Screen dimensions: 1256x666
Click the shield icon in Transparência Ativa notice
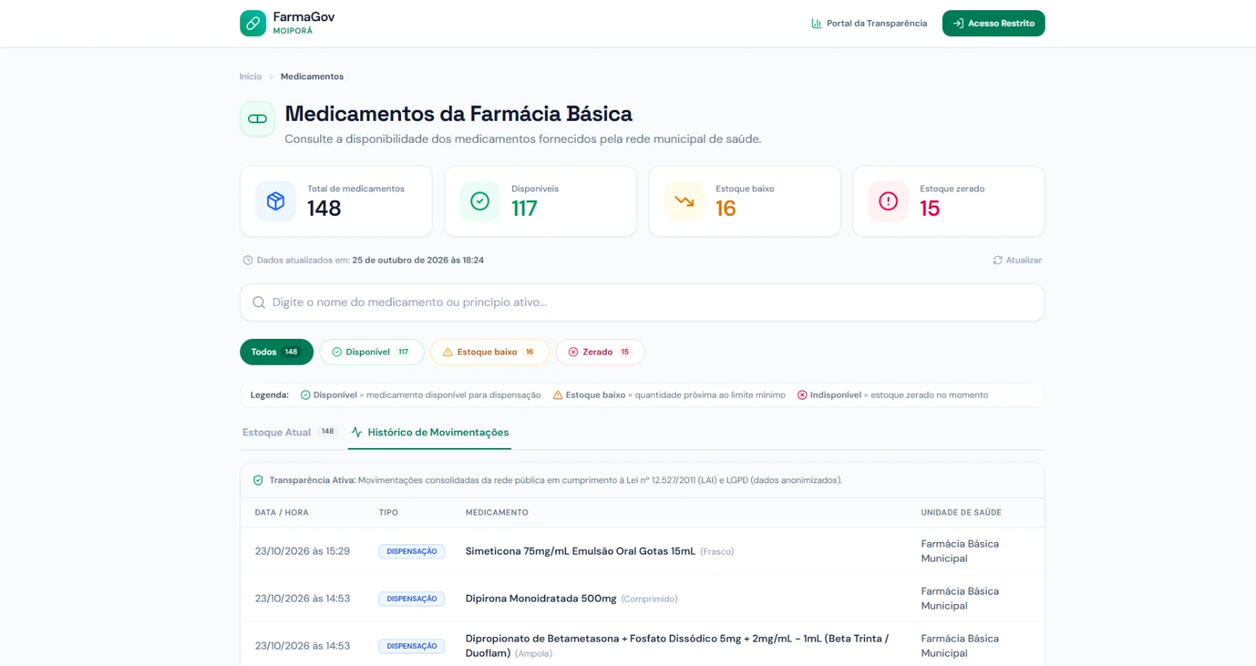(258, 481)
